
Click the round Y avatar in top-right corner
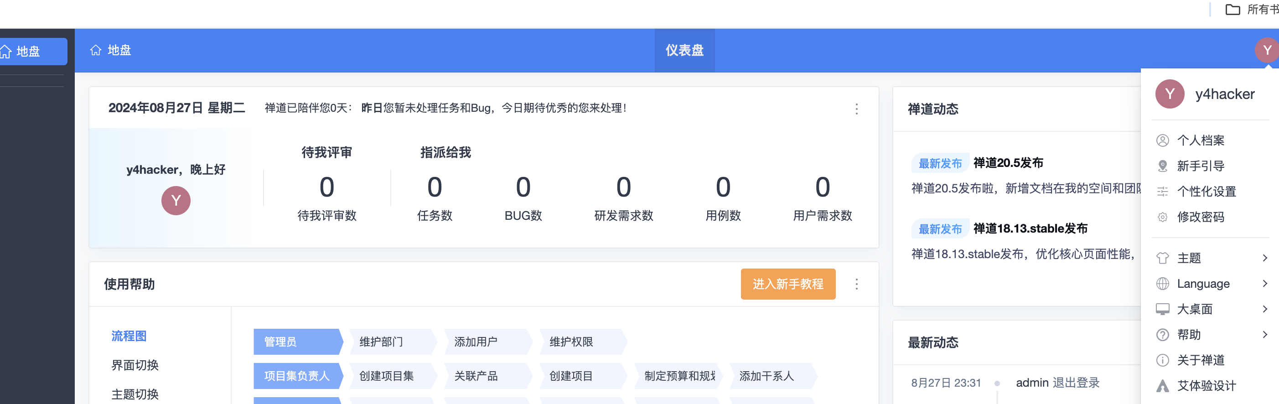tap(1266, 50)
